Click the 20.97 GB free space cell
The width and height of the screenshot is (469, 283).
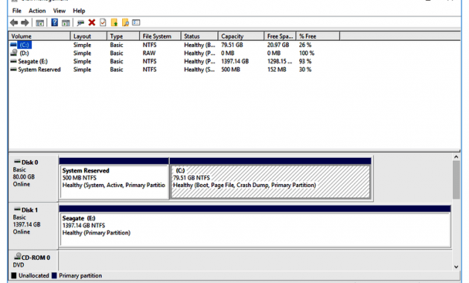click(278, 45)
